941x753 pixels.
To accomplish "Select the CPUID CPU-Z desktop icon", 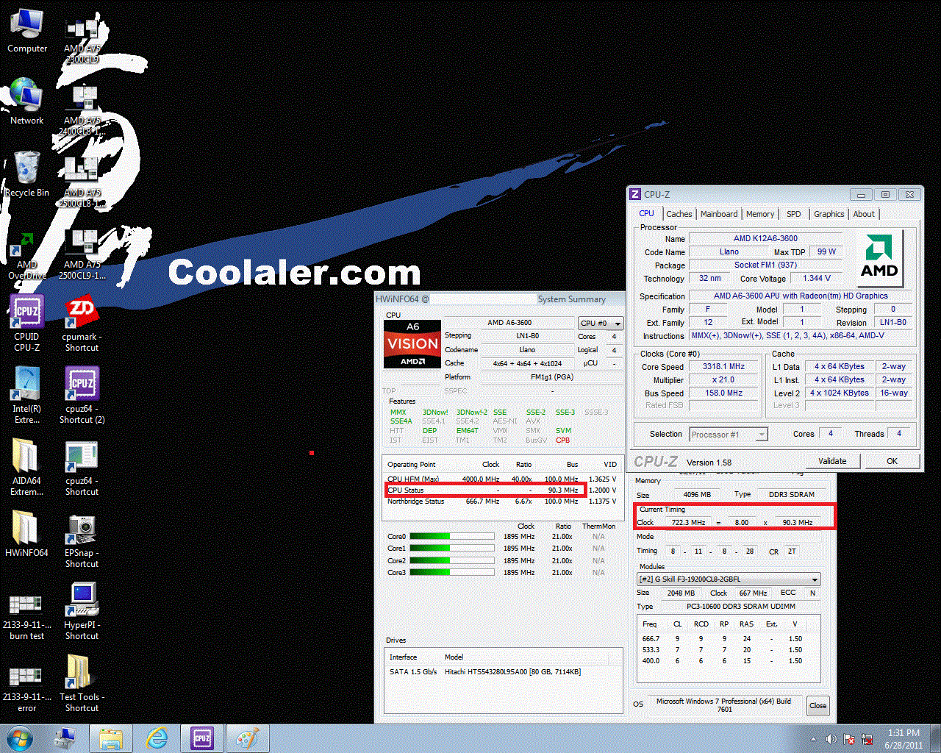I will click(27, 323).
